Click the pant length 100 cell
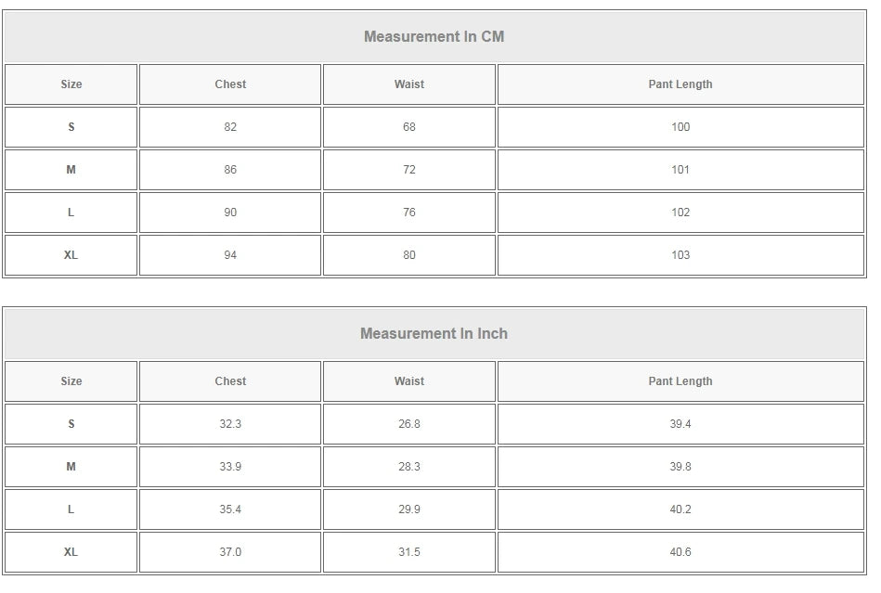This screenshot has height=593, width=881. [680, 127]
